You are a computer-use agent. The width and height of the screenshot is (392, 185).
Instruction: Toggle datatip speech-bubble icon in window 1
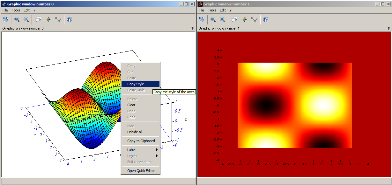coord(234,19)
